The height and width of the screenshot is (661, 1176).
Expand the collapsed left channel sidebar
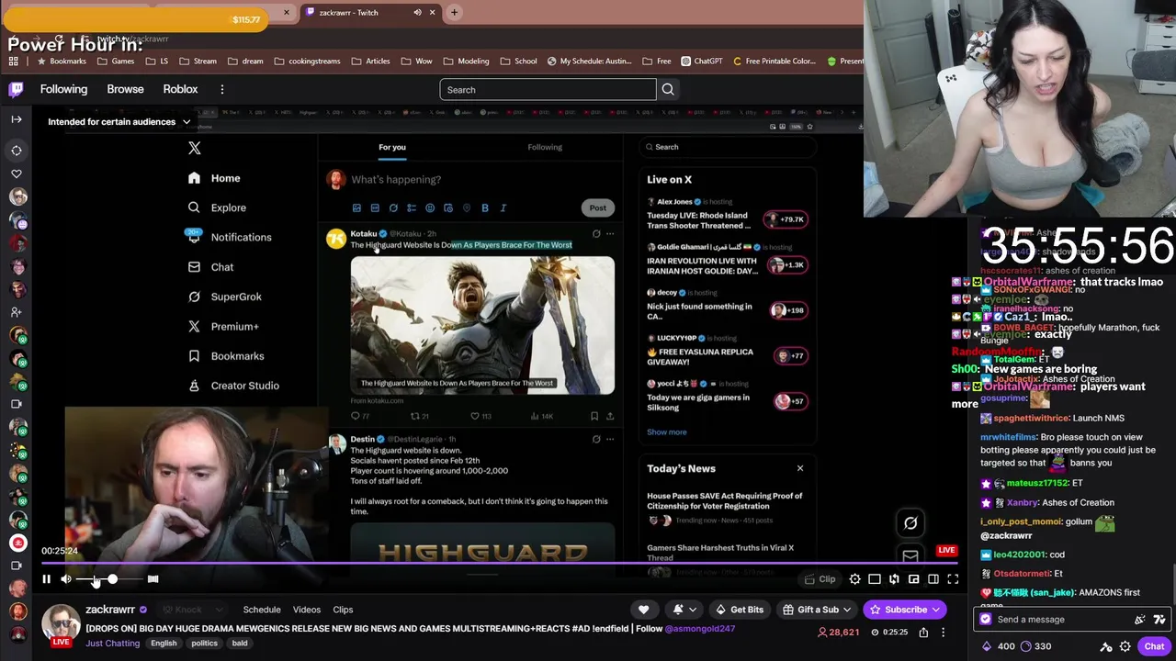[16, 119]
